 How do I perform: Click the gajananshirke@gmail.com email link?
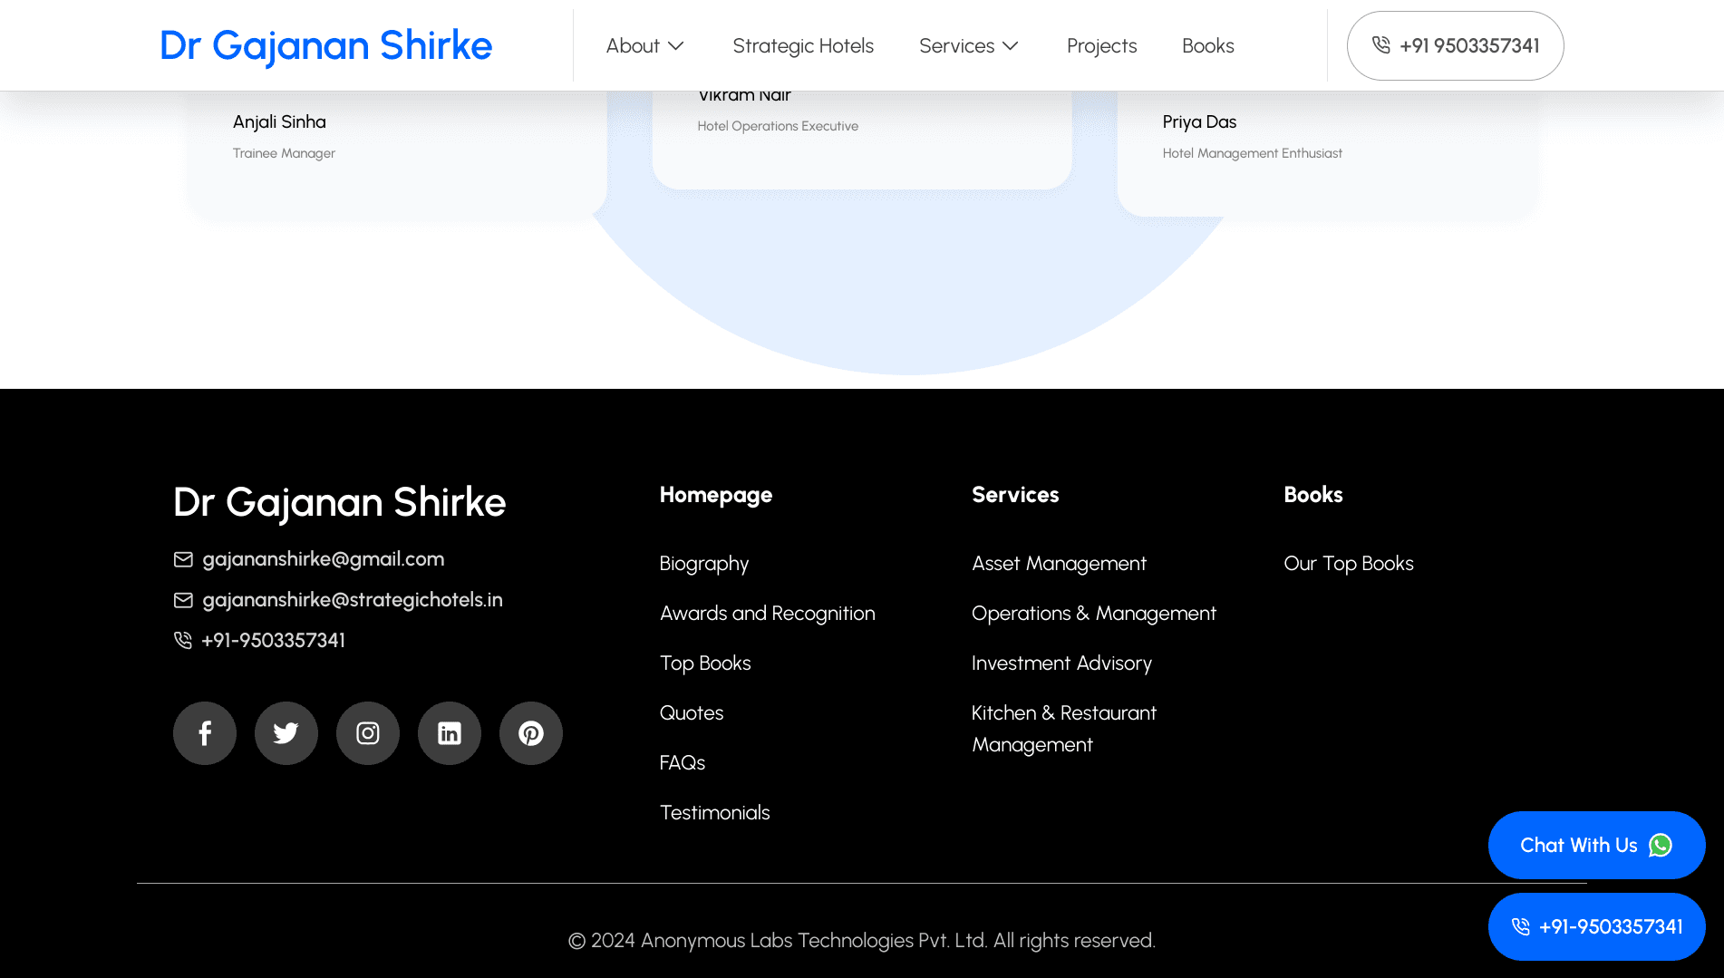pos(323,559)
